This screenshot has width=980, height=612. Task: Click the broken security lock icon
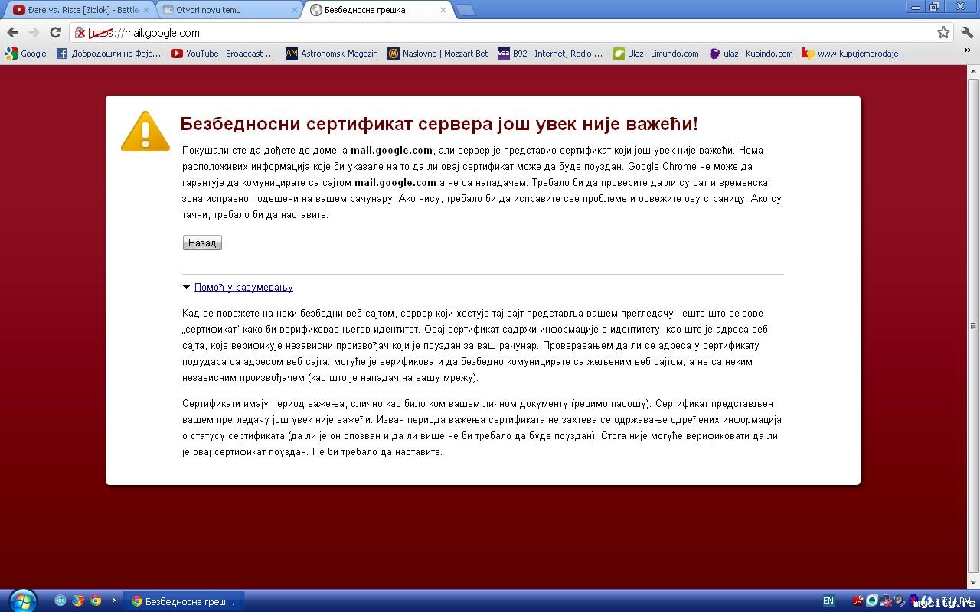point(80,33)
